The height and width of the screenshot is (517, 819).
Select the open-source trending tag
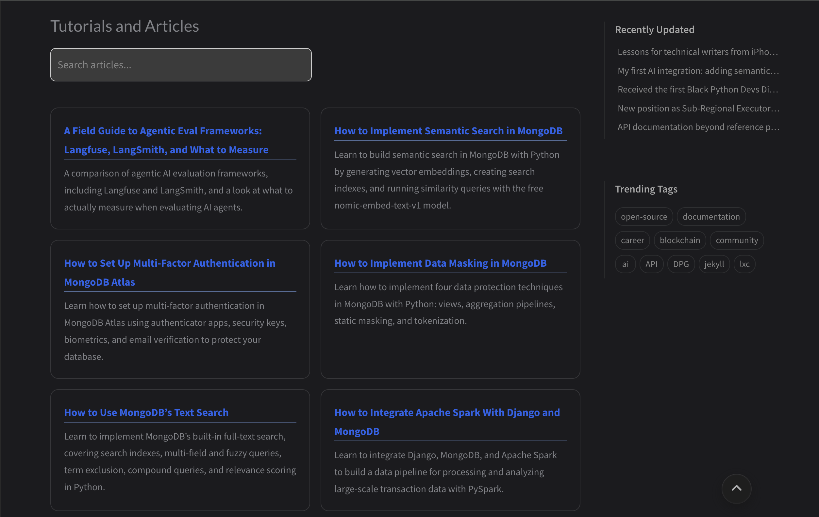coord(644,217)
